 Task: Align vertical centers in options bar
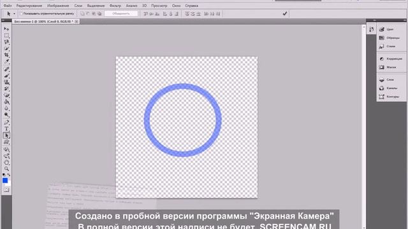tap(152, 13)
